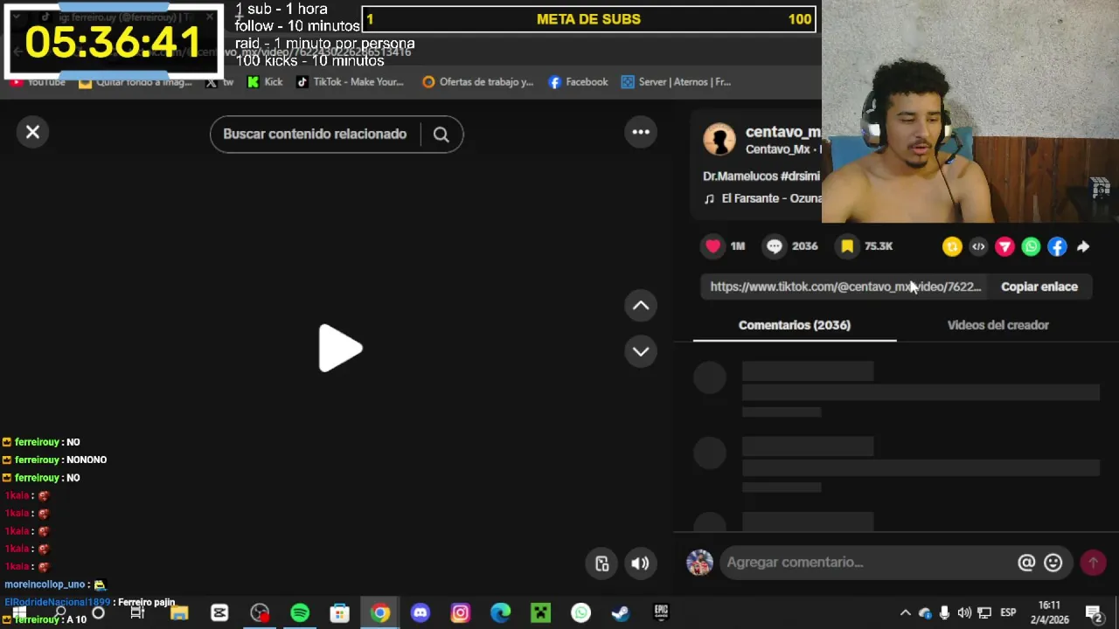Show hidden system tray icons
The width and height of the screenshot is (1119, 629).
click(x=906, y=612)
